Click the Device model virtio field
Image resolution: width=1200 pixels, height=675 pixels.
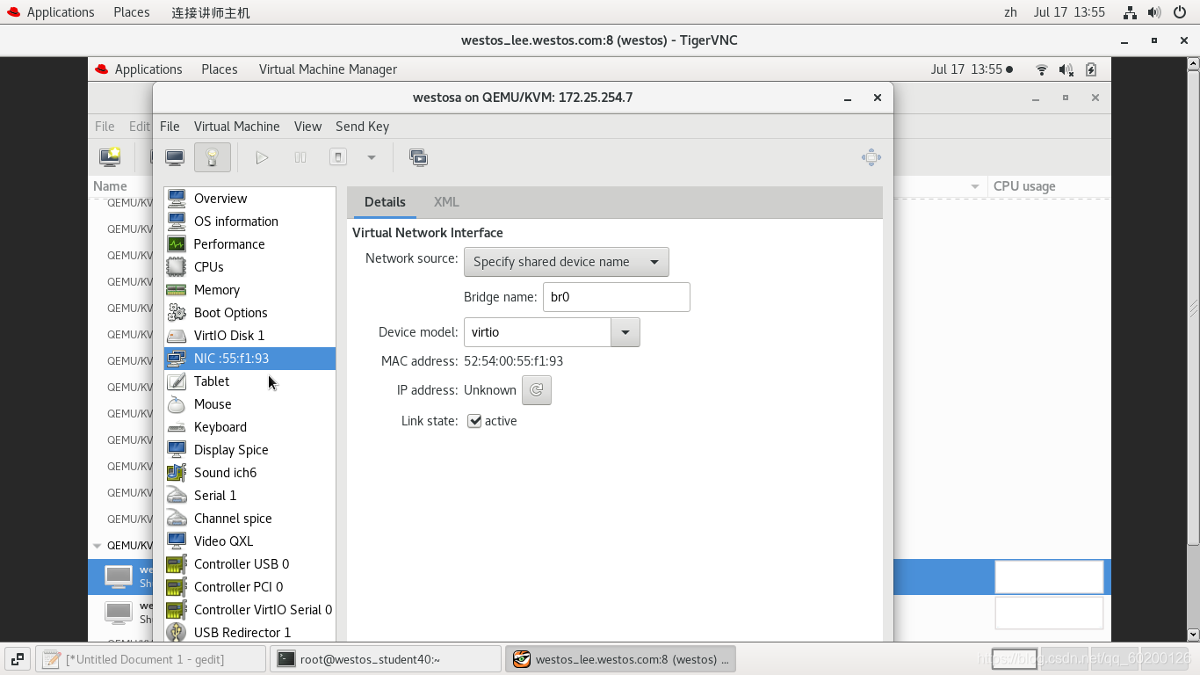pos(538,332)
